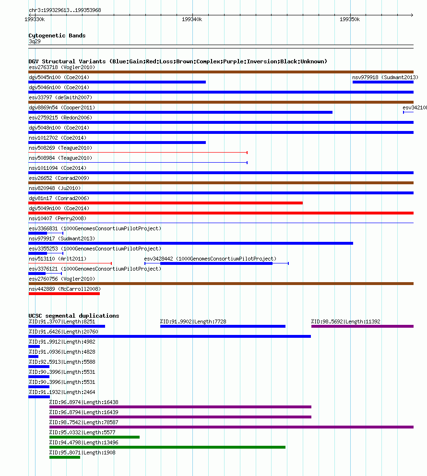The height and width of the screenshot is (476, 427).
Task: Click the UCSC segmental duplications title
Action: pyautogui.click(x=74, y=316)
